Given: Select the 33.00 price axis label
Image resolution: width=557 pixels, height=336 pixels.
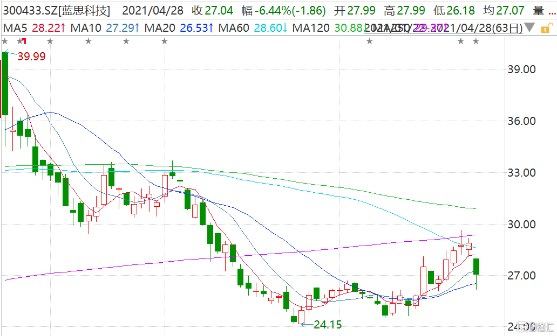Looking at the screenshot, I should click(x=521, y=173).
